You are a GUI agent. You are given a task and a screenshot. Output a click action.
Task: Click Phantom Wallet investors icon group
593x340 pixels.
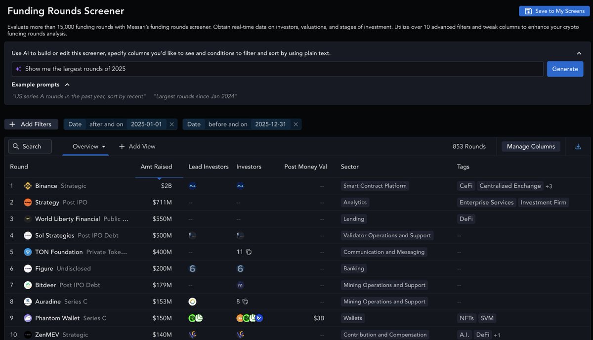pos(250,318)
